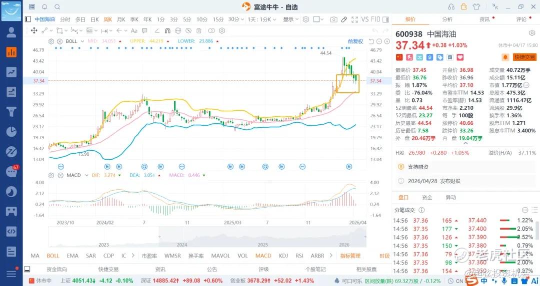Select the move crosshair drawing tool
Viewport: 540px width, 286px height.
[x=34, y=30]
